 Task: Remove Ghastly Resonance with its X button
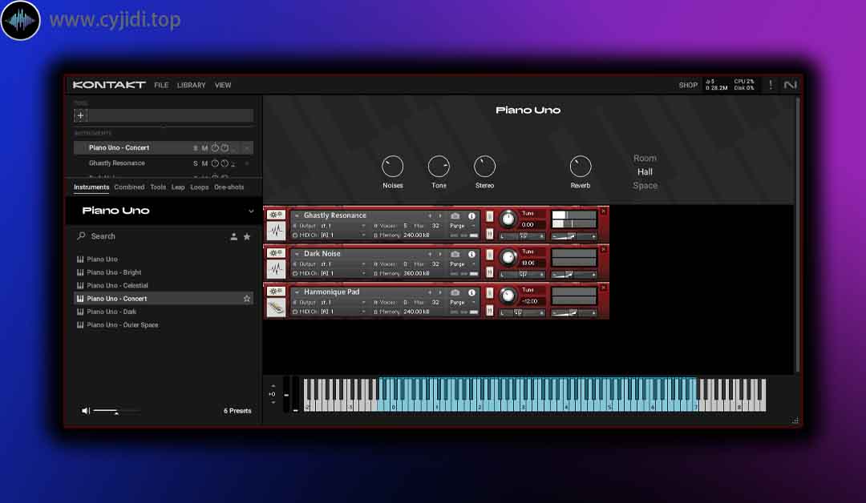604,211
